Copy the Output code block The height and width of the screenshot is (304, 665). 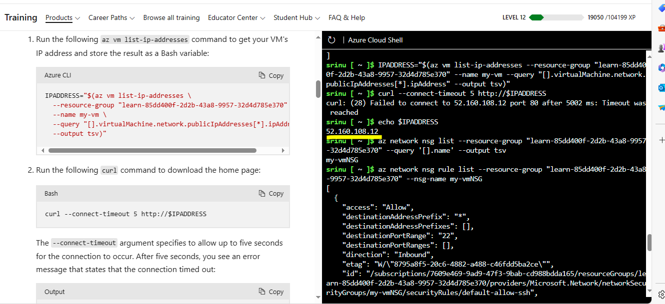pyautogui.click(x=271, y=292)
